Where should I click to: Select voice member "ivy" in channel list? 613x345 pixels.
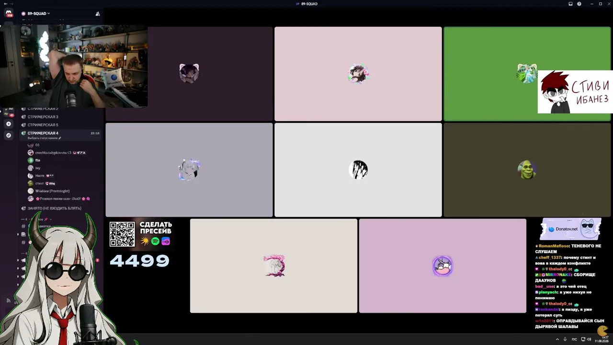pos(37,168)
